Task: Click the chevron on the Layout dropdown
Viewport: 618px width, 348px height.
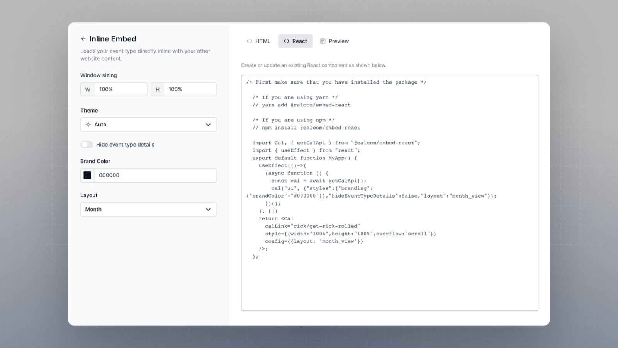Action: click(x=208, y=209)
